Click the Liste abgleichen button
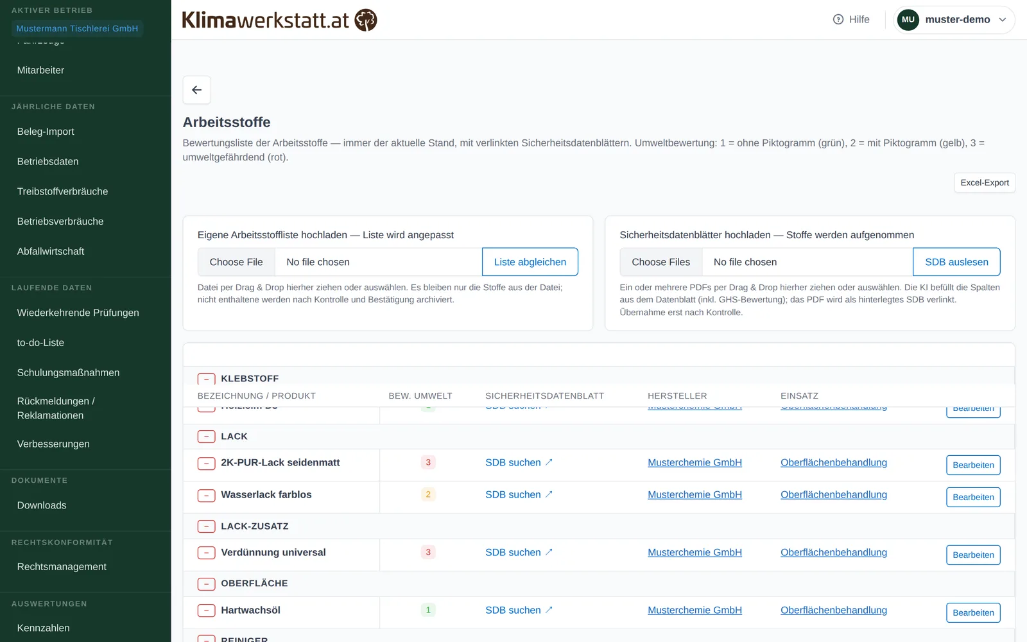The height and width of the screenshot is (642, 1027). 530,262
